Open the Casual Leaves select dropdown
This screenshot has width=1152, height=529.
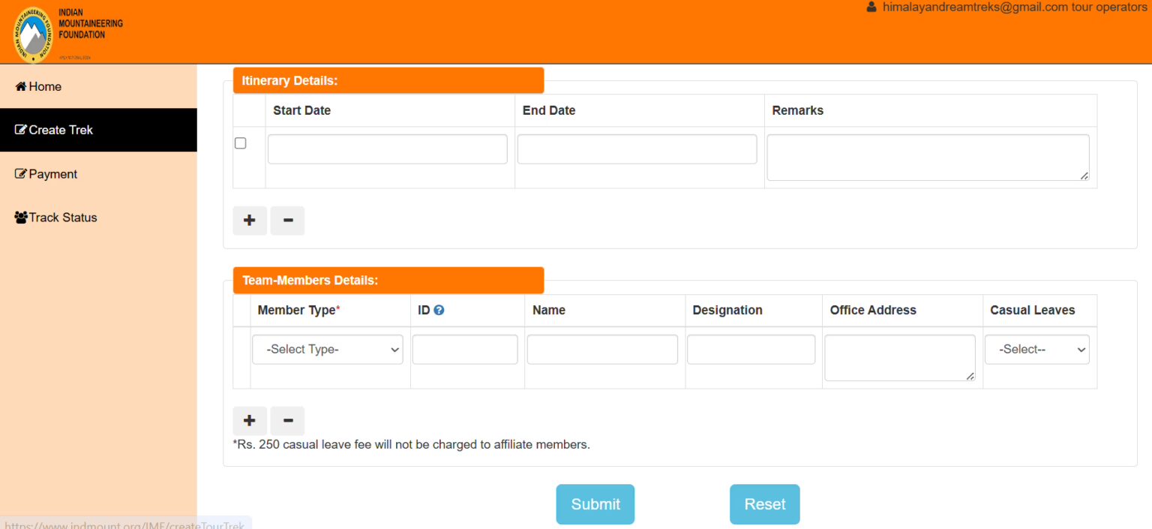(1036, 350)
